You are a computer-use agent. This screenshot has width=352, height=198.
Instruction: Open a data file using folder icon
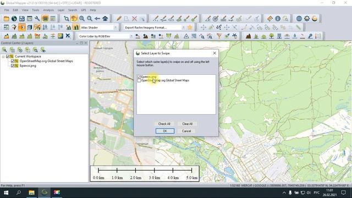coord(6,19)
